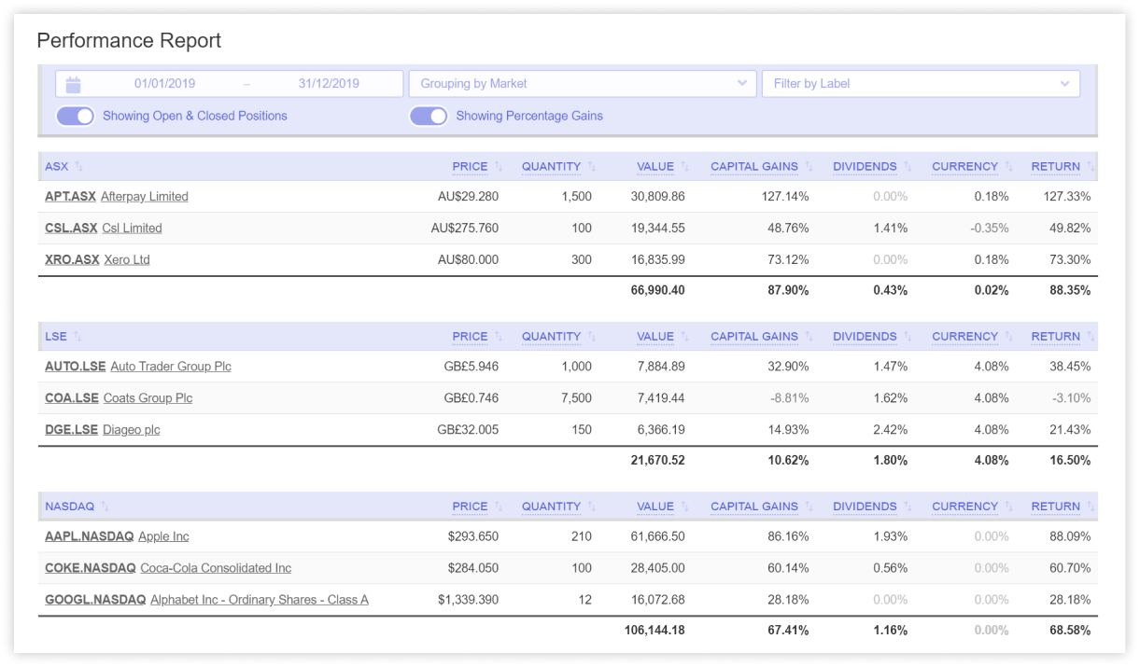This screenshot has height=667, width=1140.
Task: Select NASDAQ total value 106,144.18
Action: (654, 631)
